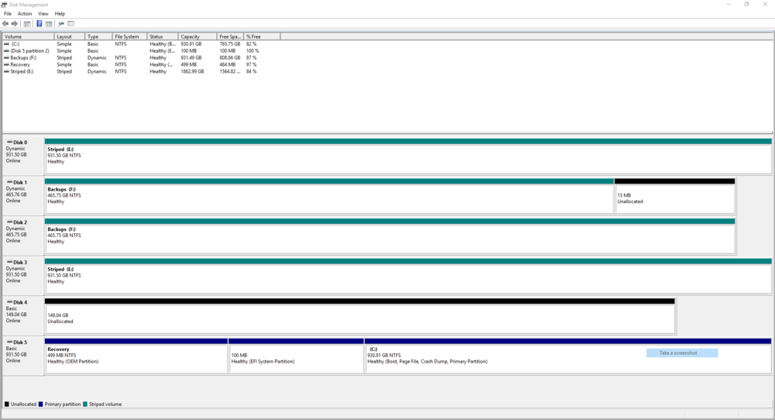Click the blue Help question mark icon
Viewport: 775px width, 420px height.
(39, 23)
